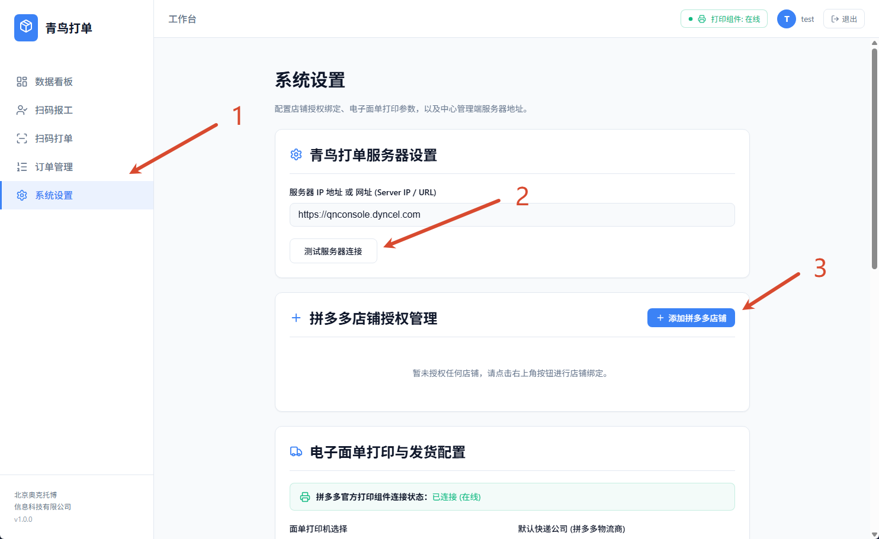Click the 北京奥克托博 company name text
This screenshot has height=539, width=879.
click(x=36, y=495)
